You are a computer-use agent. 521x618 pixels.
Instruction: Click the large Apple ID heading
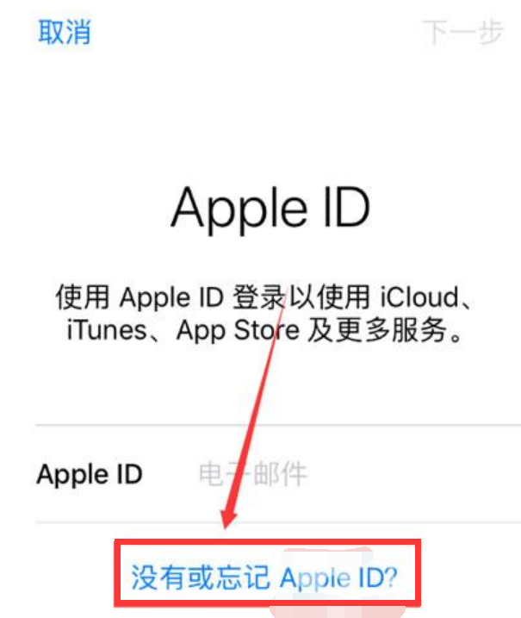271,209
